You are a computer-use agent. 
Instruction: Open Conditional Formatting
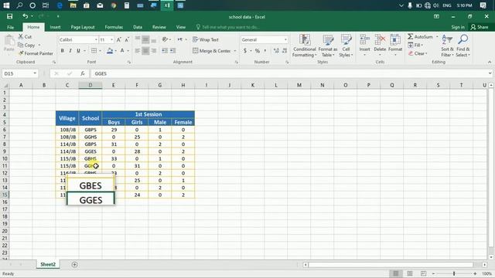304,46
